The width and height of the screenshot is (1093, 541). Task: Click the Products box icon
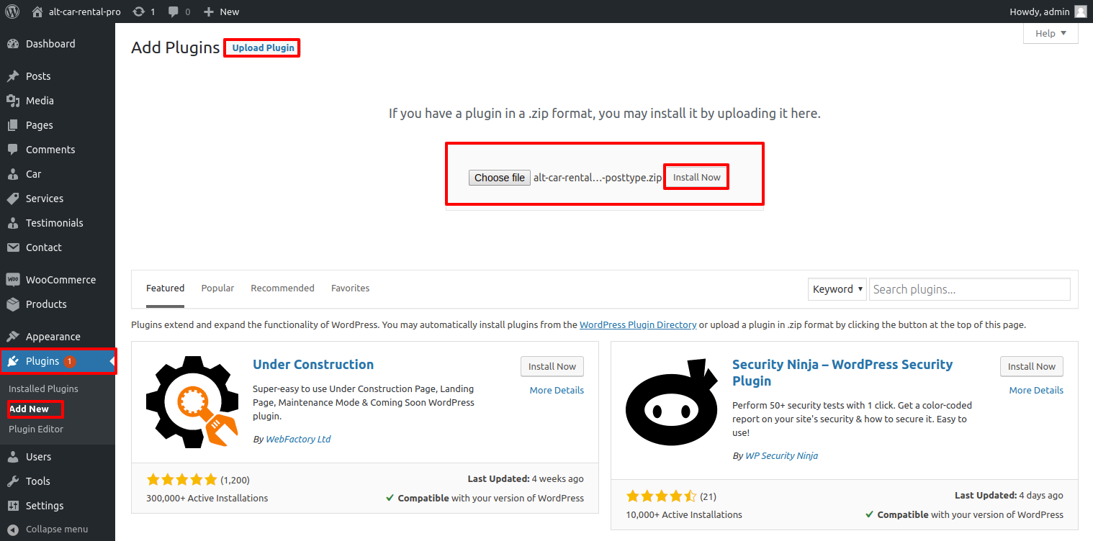coord(13,304)
